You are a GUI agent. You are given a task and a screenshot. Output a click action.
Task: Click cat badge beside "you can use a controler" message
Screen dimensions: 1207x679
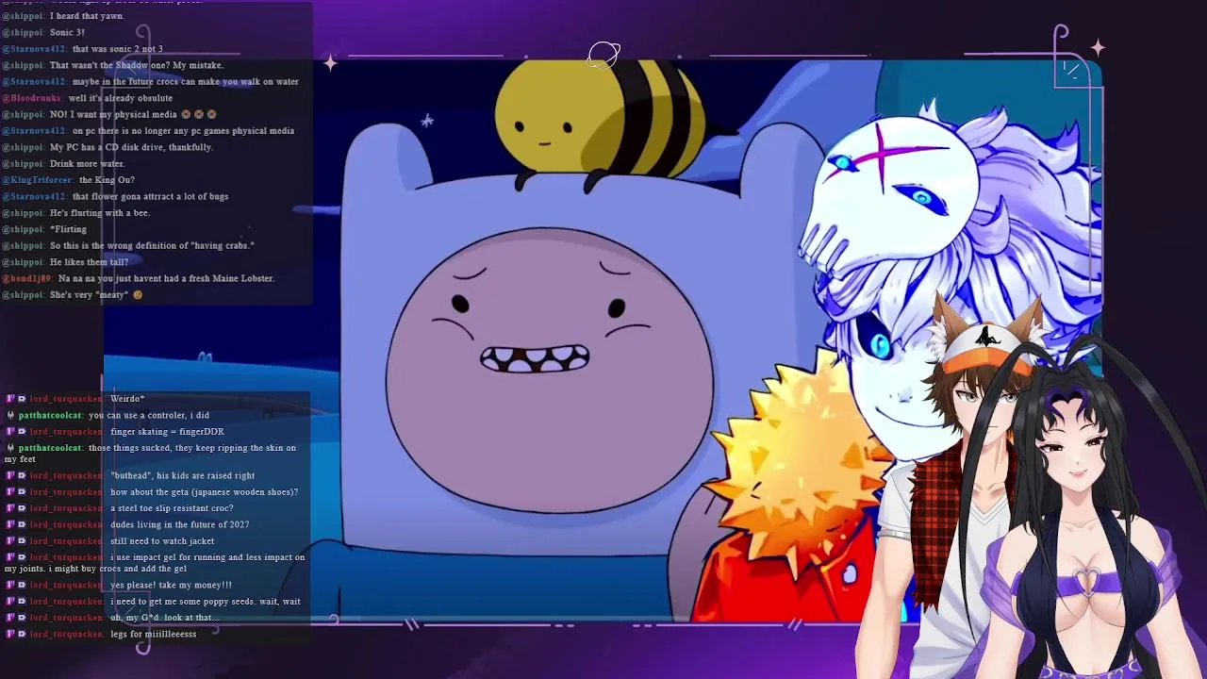11,415
